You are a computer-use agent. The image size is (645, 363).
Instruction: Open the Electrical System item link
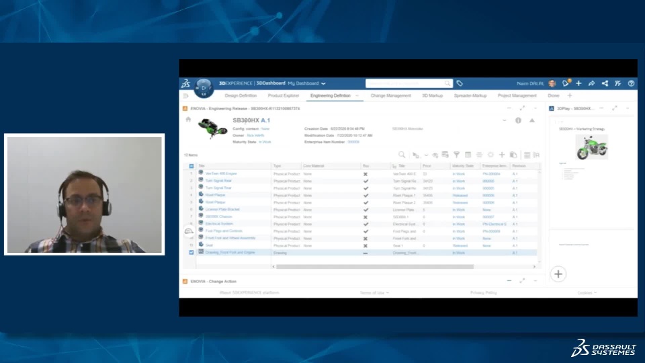click(219, 224)
